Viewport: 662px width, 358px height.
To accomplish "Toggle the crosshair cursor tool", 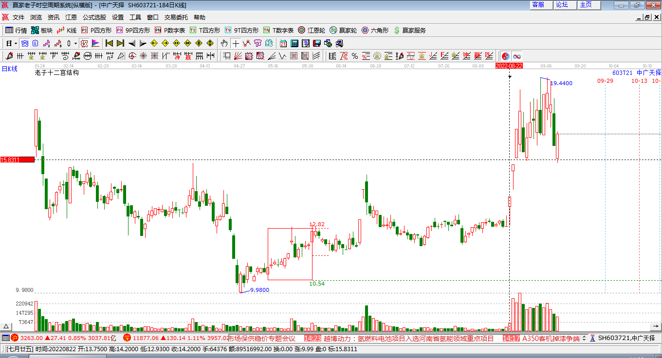I will coord(236,43).
